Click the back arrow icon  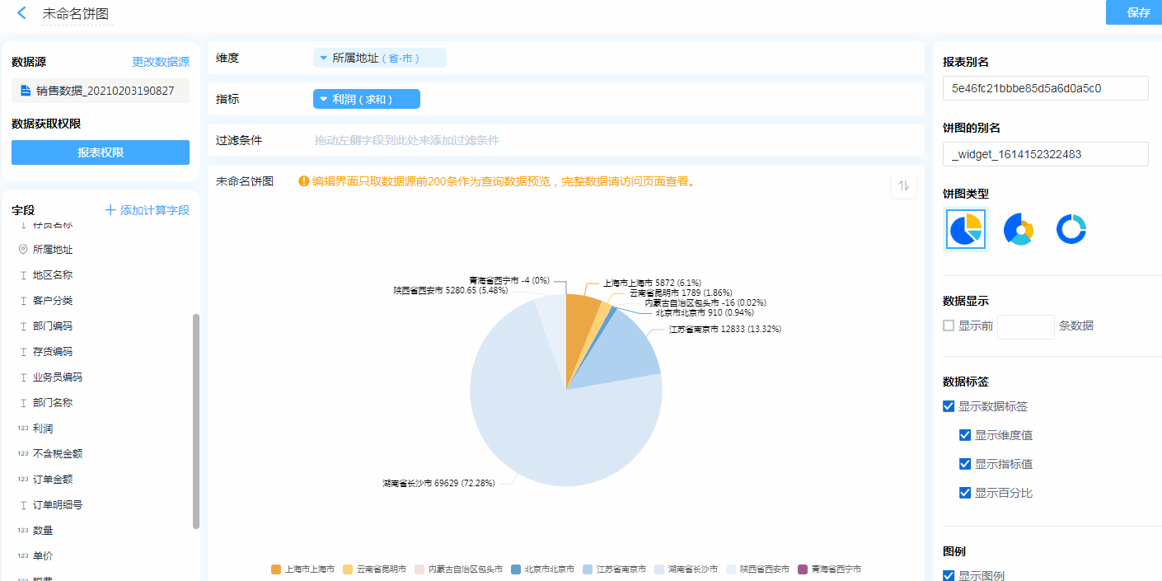pos(22,13)
